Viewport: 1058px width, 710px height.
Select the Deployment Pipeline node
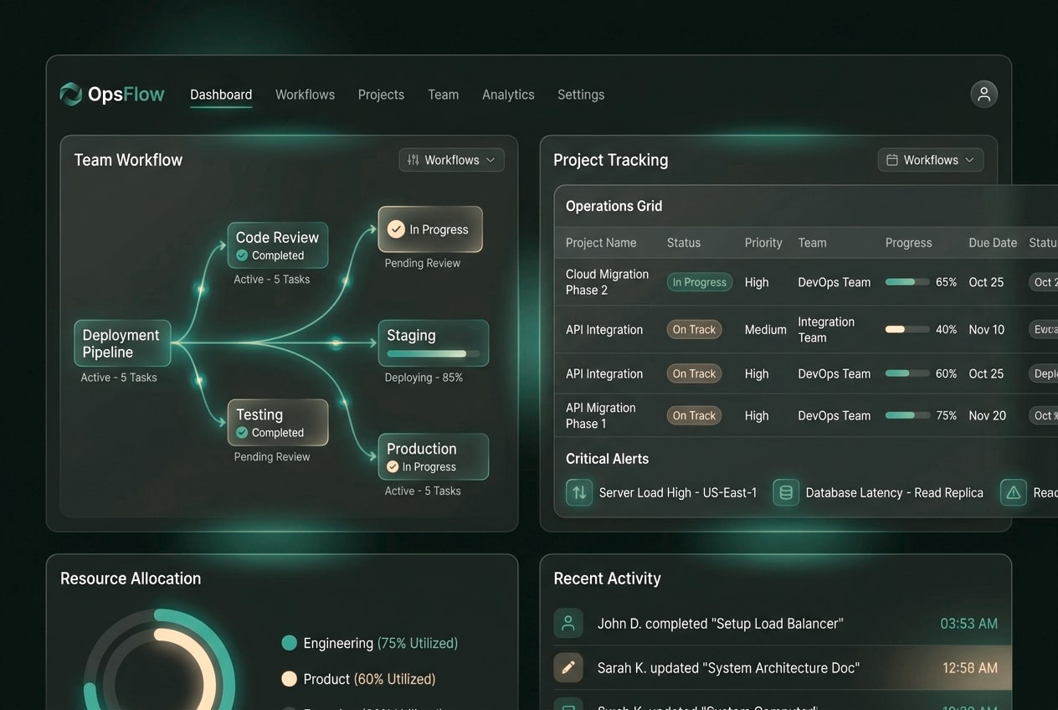(x=122, y=343)
